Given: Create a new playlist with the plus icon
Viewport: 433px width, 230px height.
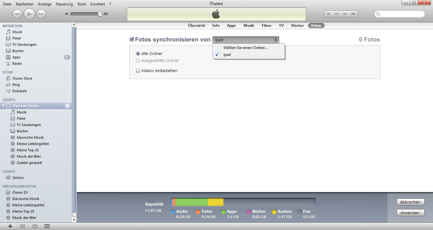Looking at the screenshot, I should pos(10,226).
